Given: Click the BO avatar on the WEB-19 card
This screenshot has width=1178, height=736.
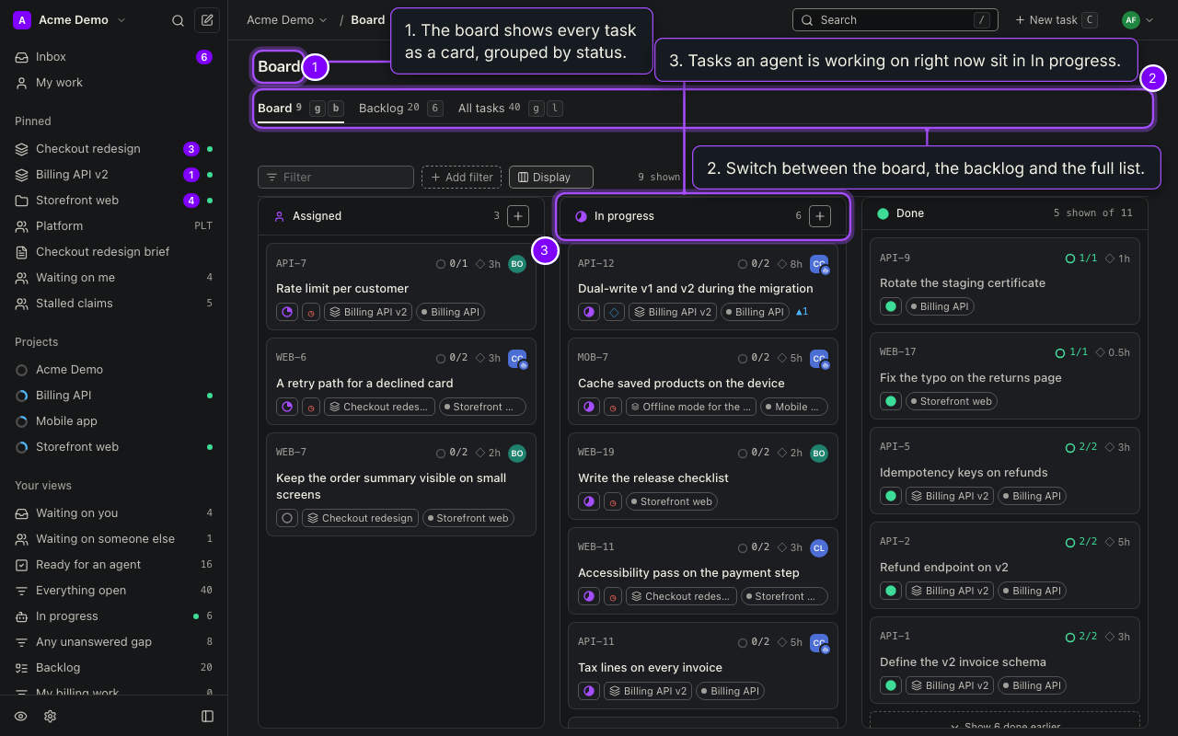Looking at the screenshot, I should (819, 454).
